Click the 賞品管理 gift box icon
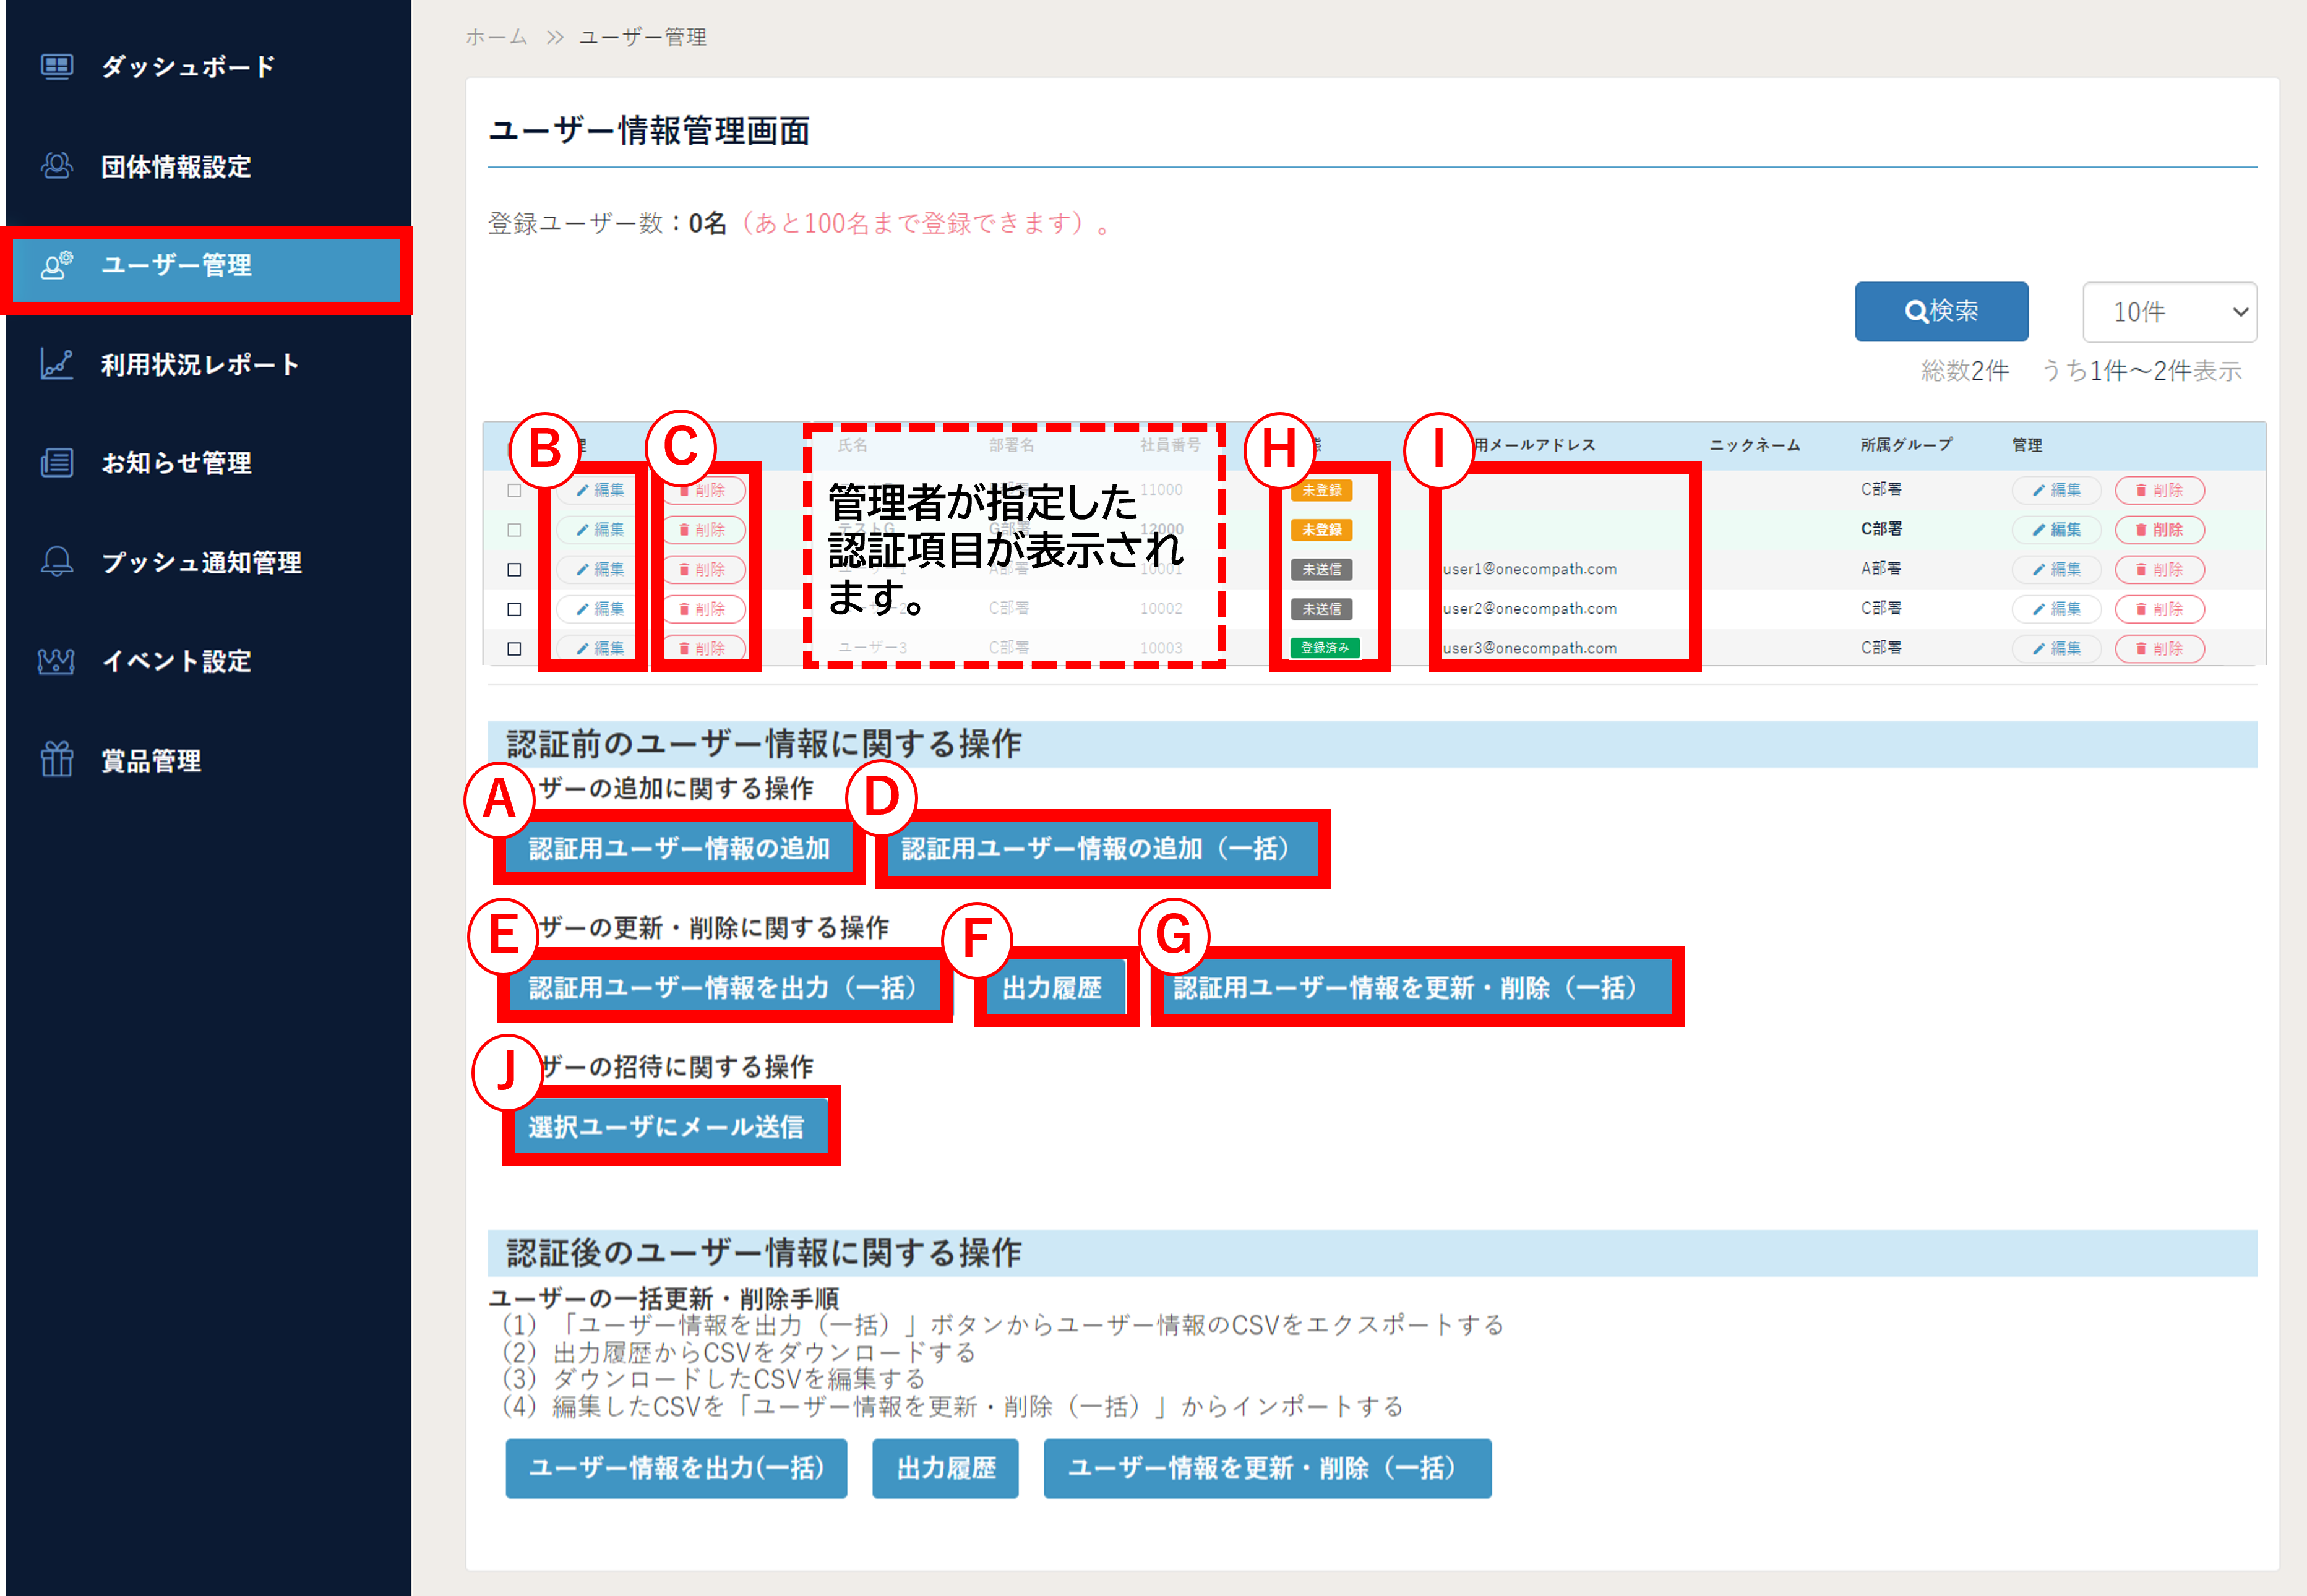Image resolution: width=2307 pixels, height=1596 pixels. pyautogui.click(x=56, y=760)
